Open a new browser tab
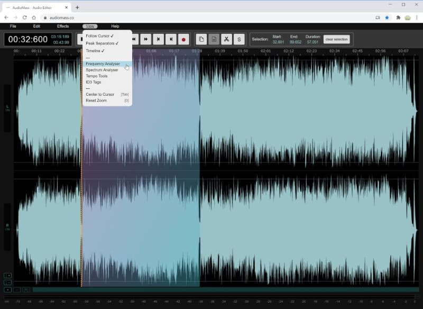Screen dimensions: 423x309 click(77, 7)
